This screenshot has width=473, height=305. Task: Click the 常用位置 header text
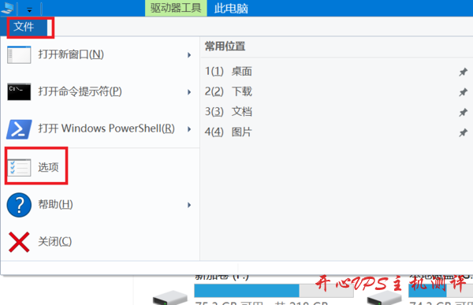point(225,46)
